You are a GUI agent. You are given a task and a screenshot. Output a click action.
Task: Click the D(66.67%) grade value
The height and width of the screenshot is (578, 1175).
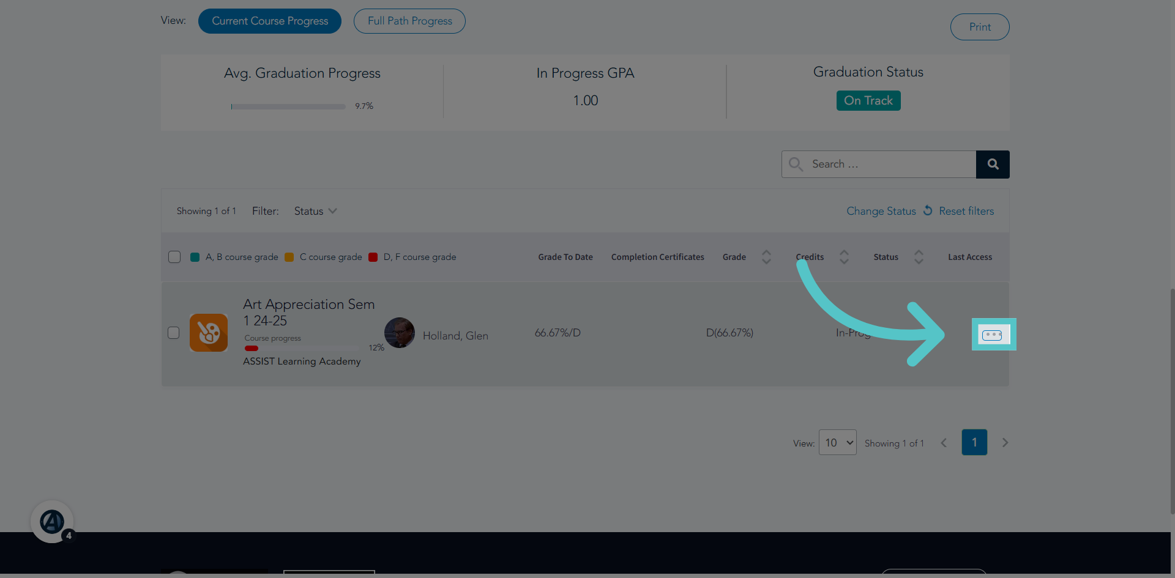point(729,333)
